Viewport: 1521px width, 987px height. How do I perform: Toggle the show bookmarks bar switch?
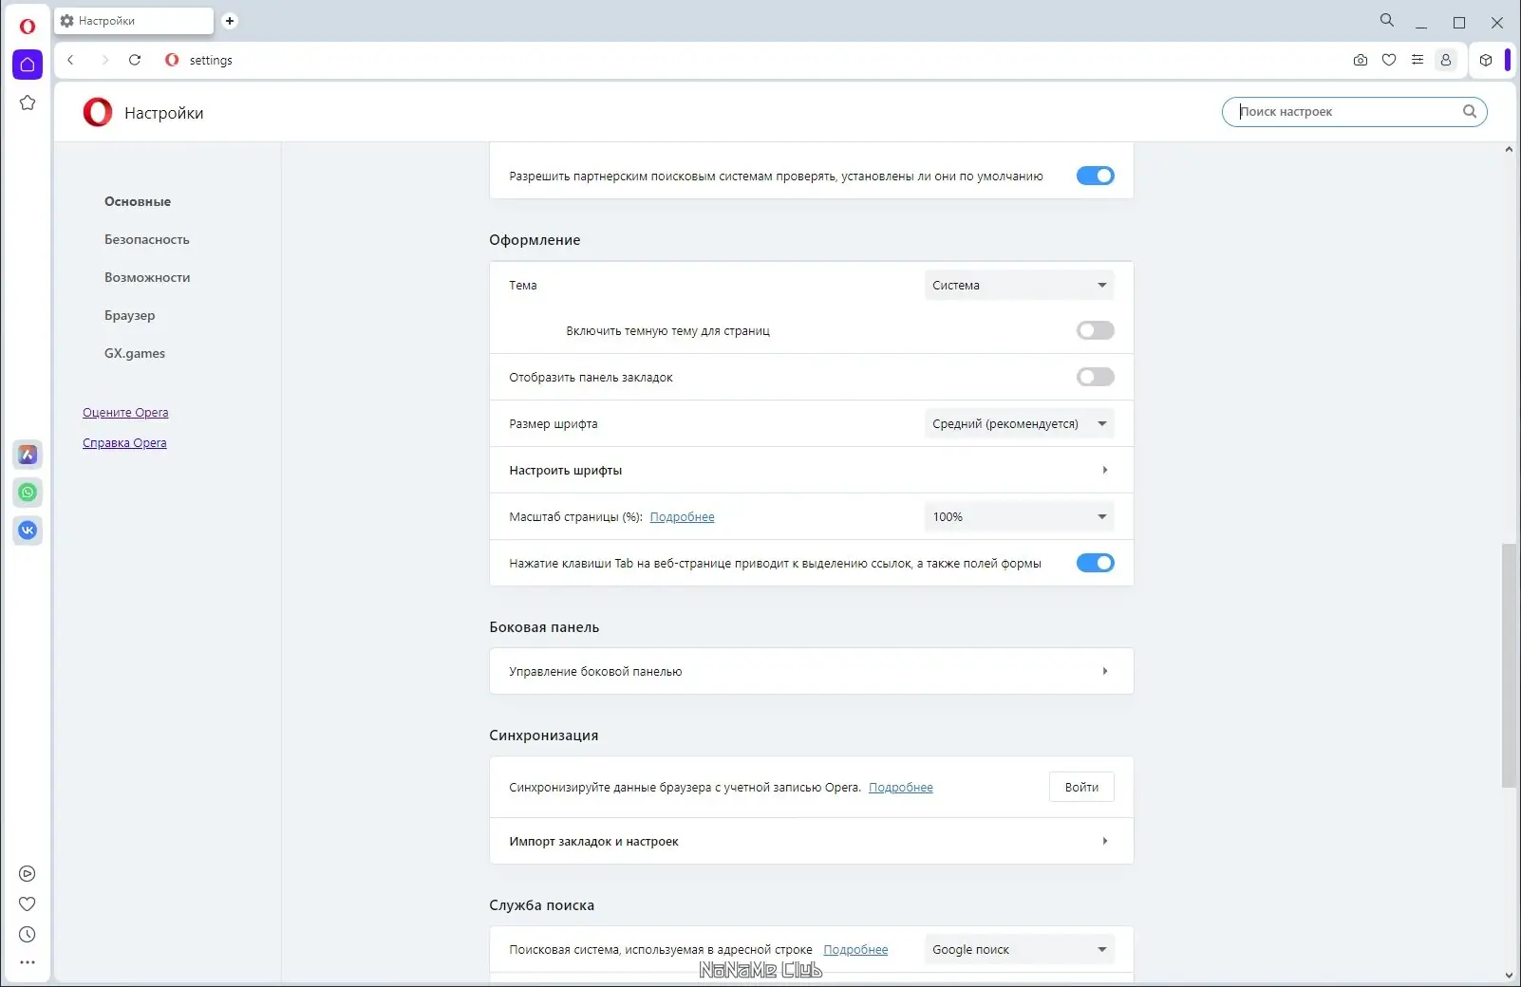1095,377
